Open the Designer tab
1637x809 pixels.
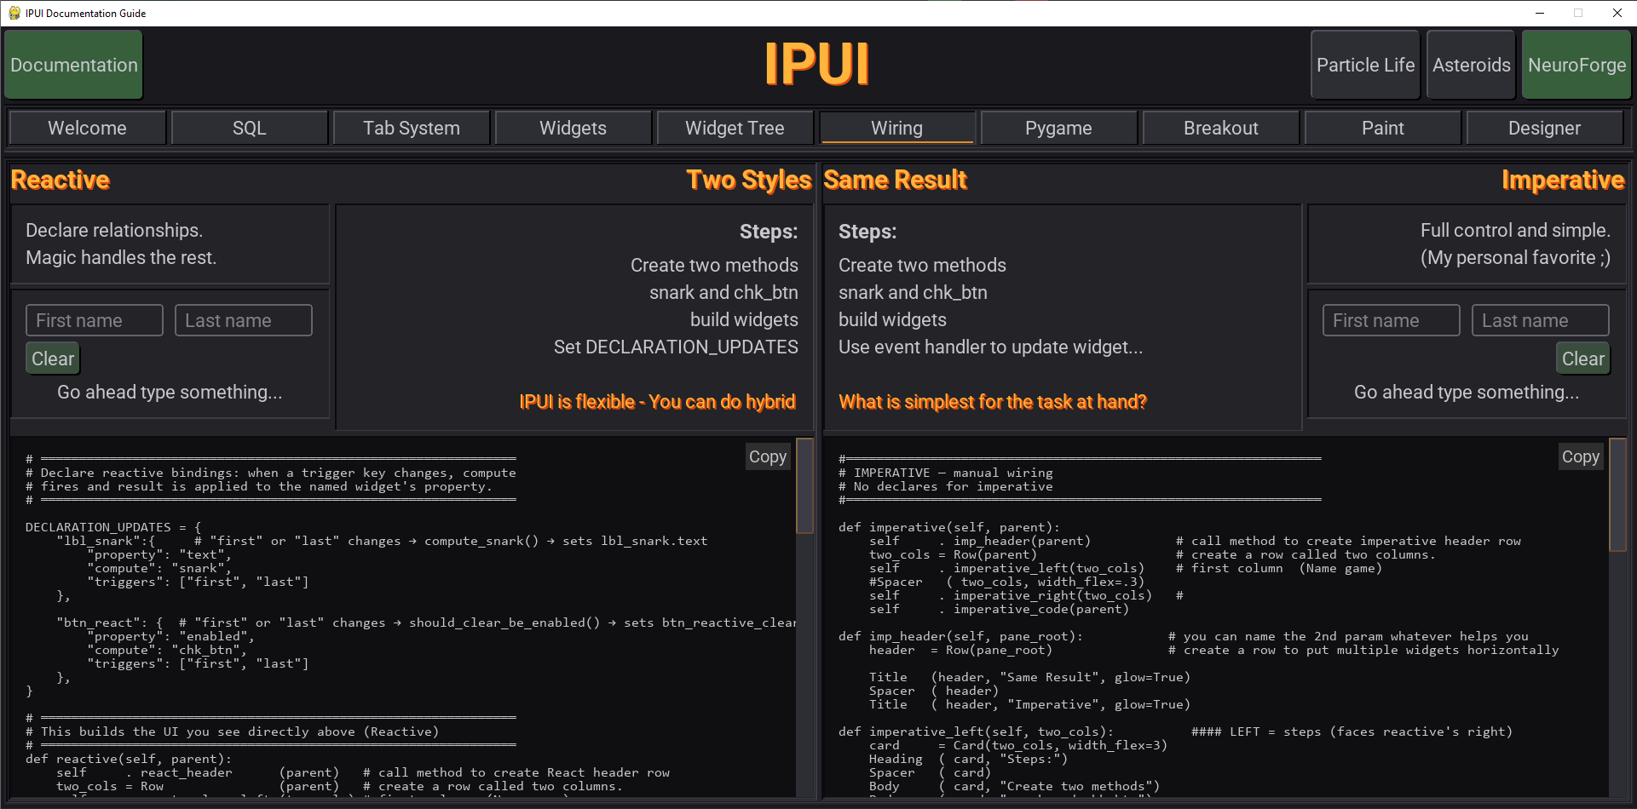(1545, 128)
